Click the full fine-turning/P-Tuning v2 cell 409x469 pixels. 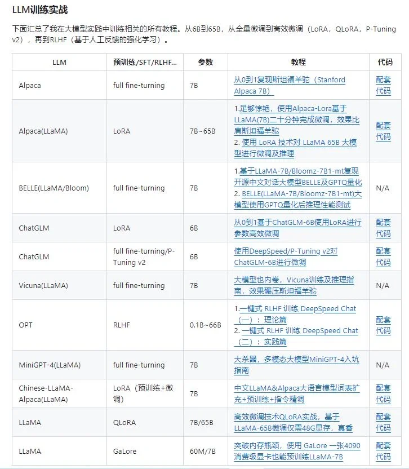pyautogui.click(x=145, y=256)
